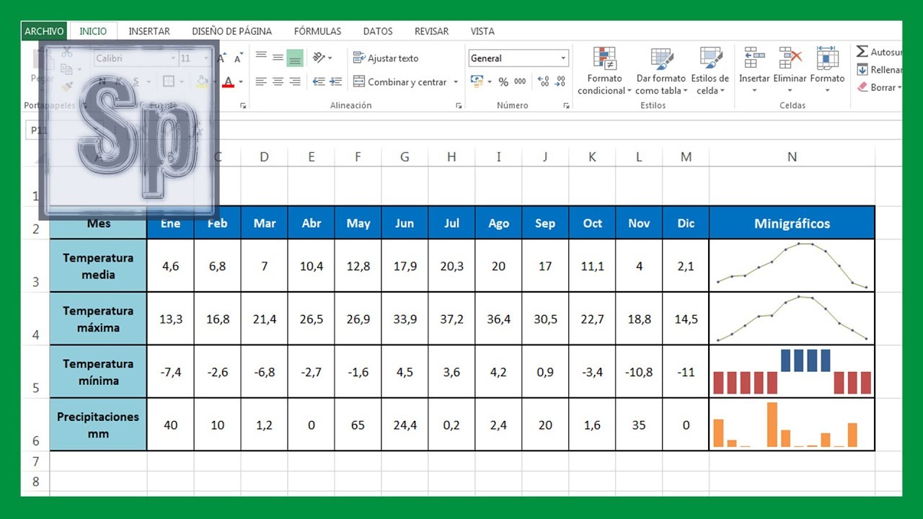Open the VISTA tab
The width and height of the screenshot is (923, 519).
(482, 31)
